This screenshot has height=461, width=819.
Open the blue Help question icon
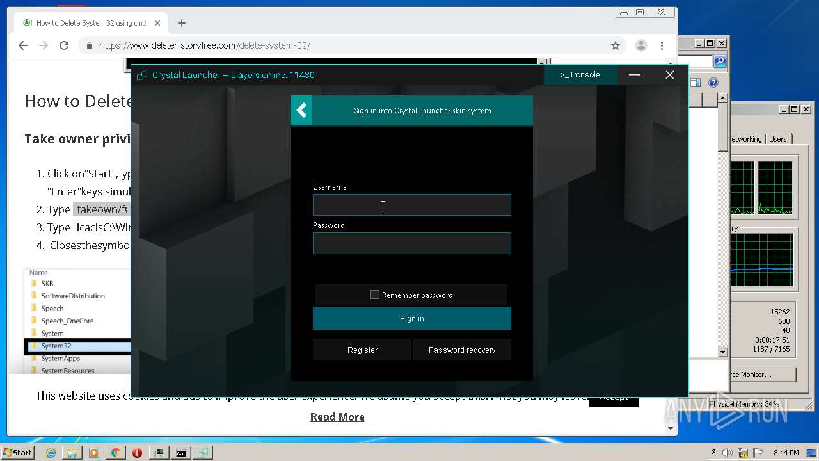[x=713, y=83]
